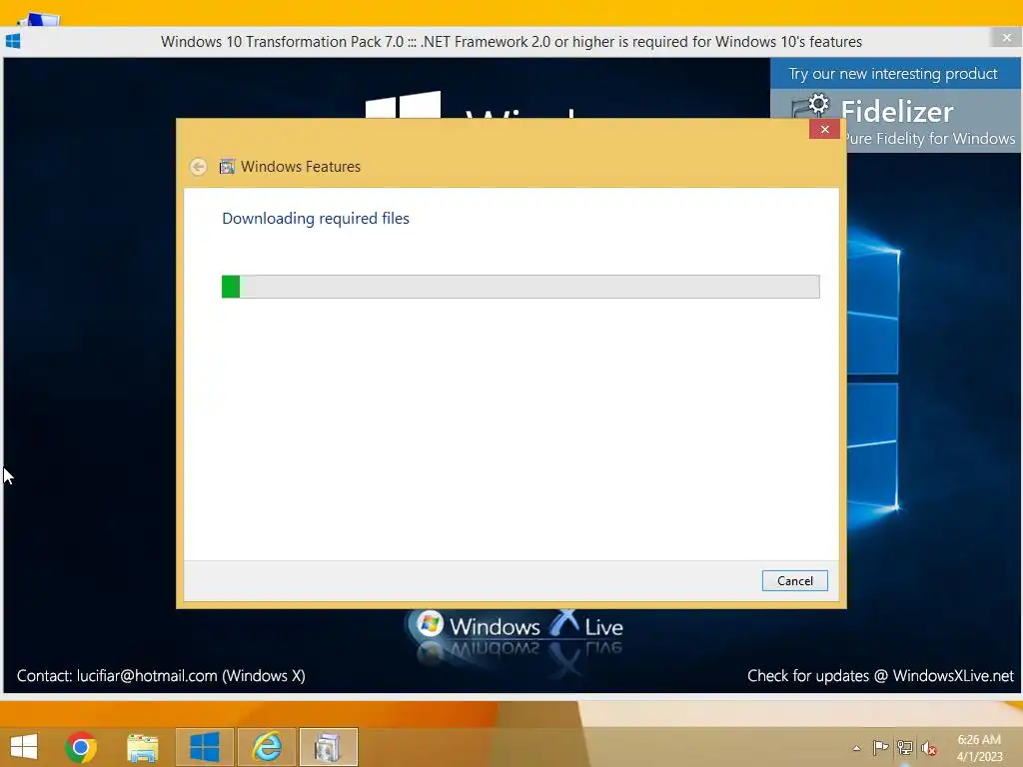
Task: Open the Fidelizer product banner
Action: [895, 121]
